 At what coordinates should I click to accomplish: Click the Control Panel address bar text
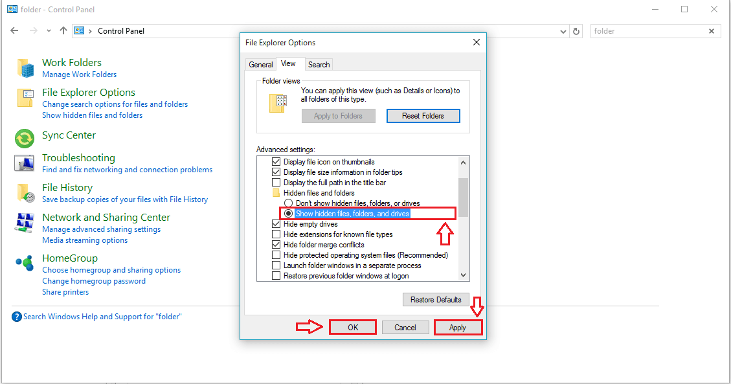(x=121, y=31)
